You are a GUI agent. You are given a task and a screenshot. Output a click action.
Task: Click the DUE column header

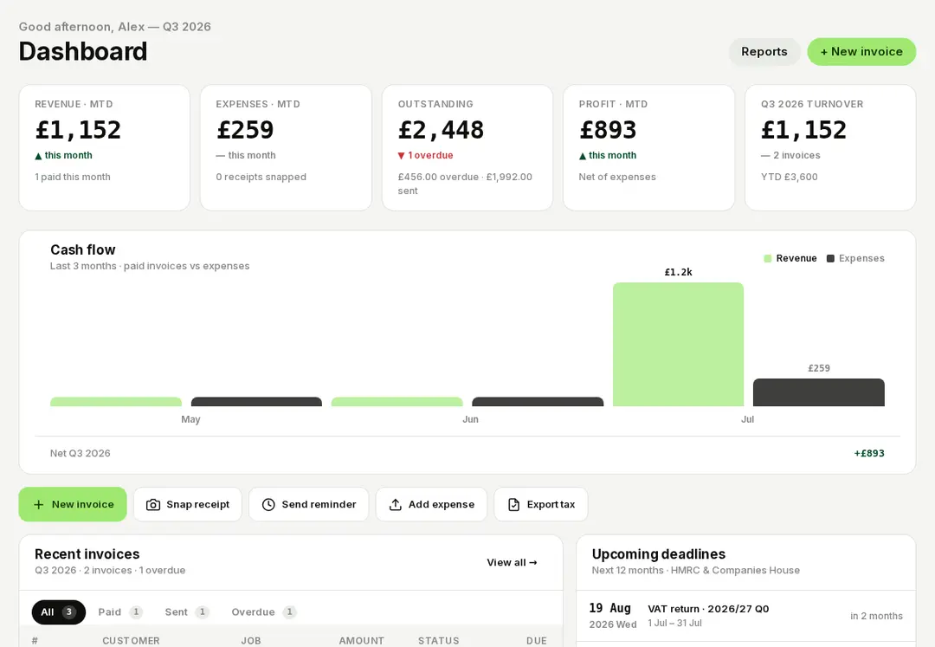(x=536, y=640)
